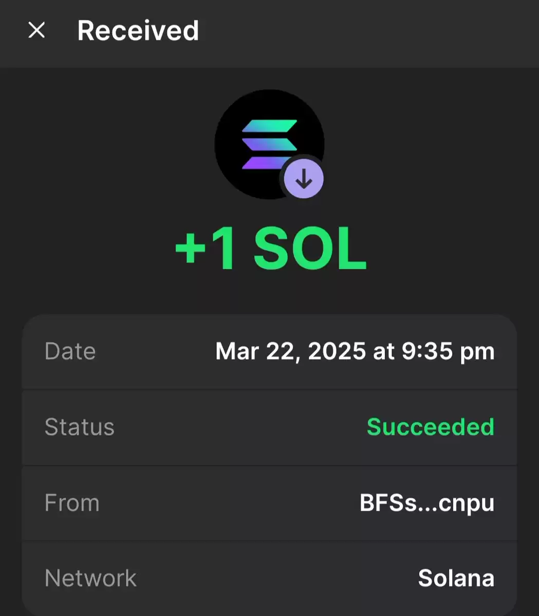Tap the Status label
Screen dimensions: 539x616
pos(79,427)
